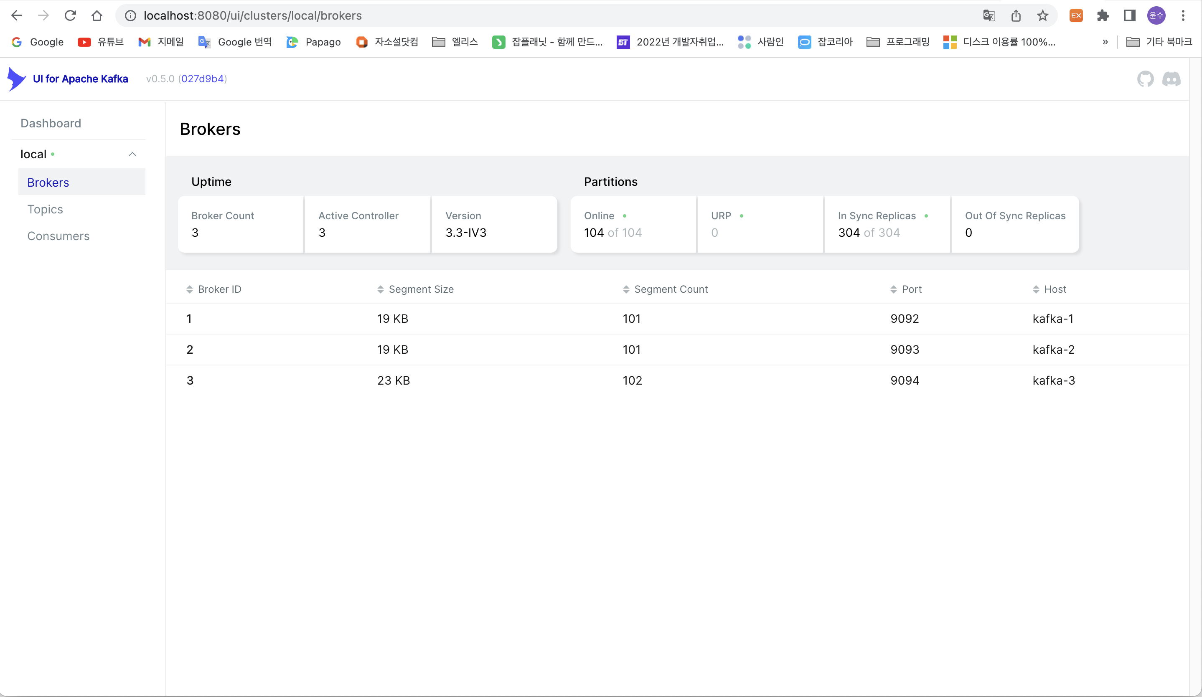Click the Google Translate page icon

click(x=989, y=16)
